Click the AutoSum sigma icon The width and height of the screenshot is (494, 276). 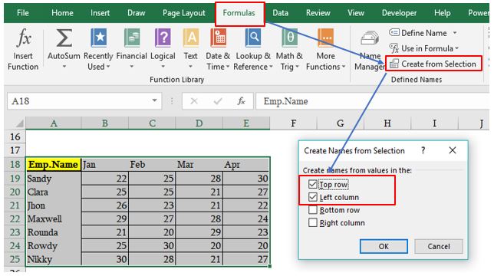pos(64,38)
